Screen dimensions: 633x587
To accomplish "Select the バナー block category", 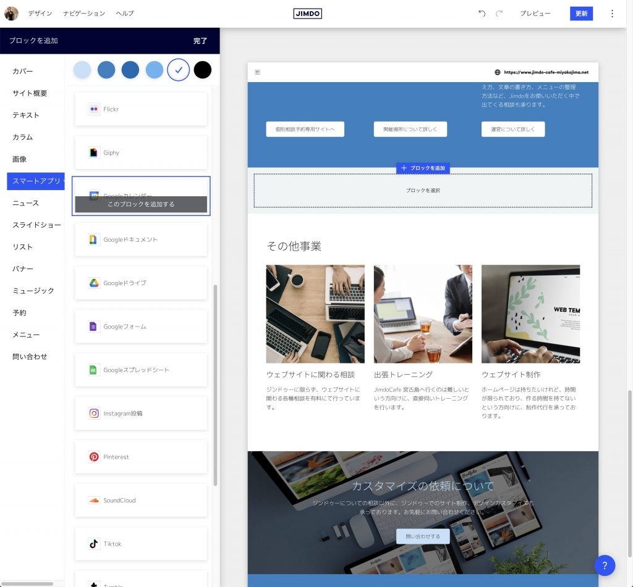I will [x=23, y=269].
